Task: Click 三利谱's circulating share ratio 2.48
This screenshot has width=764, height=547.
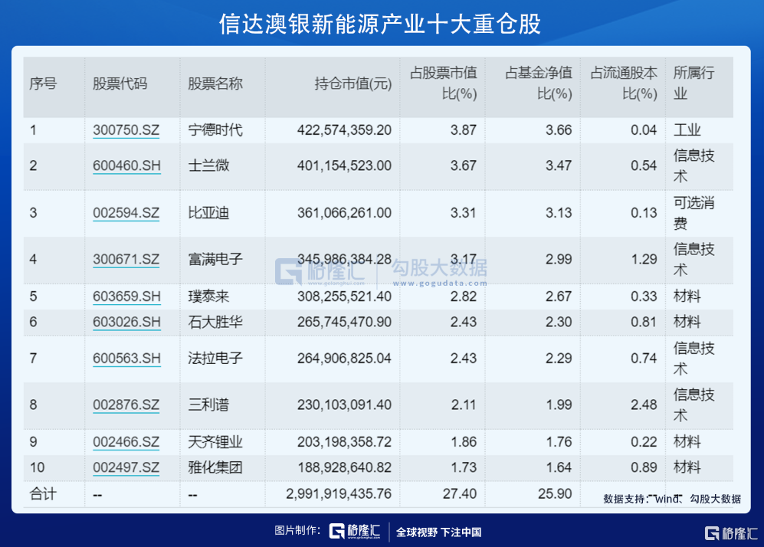Action: (x=644, y=405)
